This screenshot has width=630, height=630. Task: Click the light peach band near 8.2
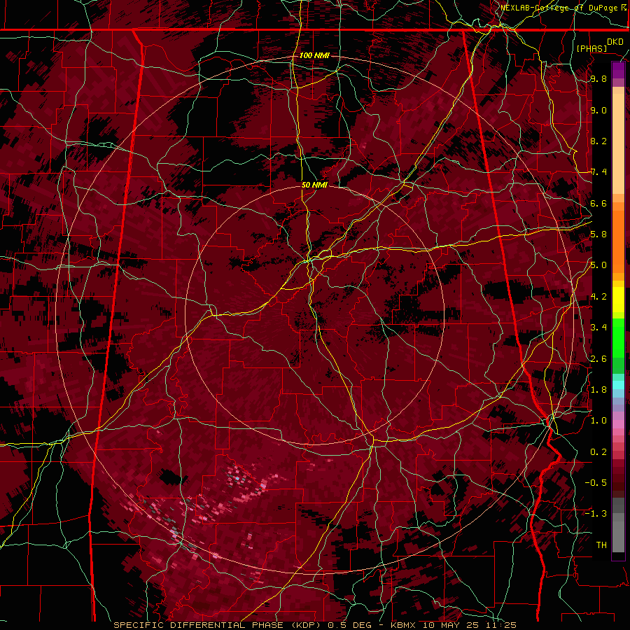618,143
